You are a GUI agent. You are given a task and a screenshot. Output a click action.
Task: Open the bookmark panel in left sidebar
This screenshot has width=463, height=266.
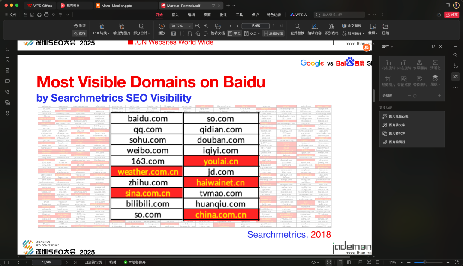point(7,60)
